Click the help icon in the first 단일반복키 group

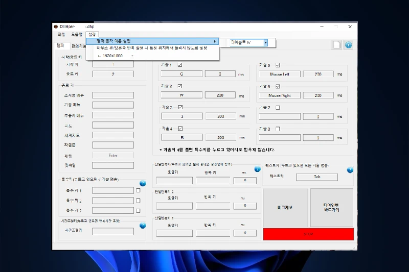[x=257, y=169]
